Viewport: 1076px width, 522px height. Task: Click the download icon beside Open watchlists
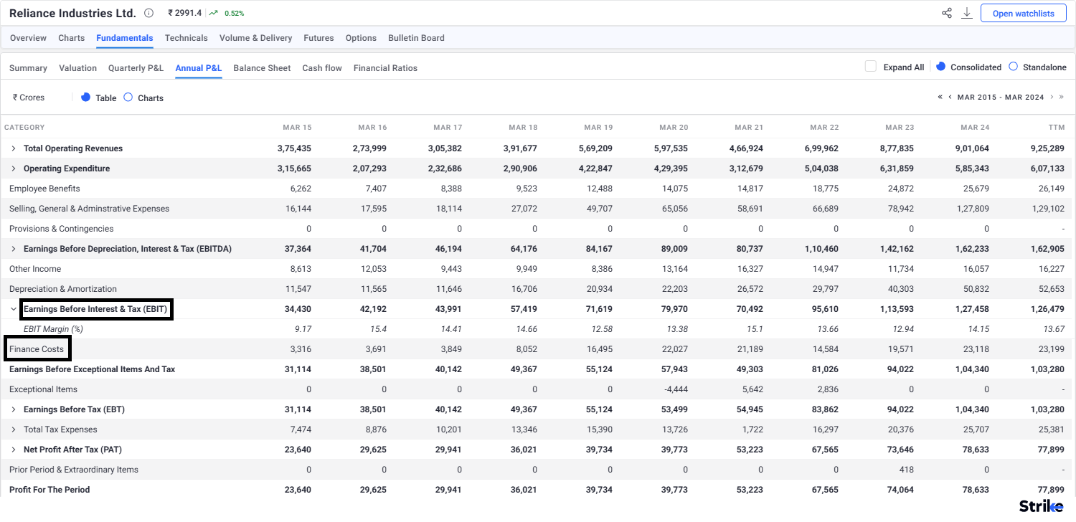(x=967, y=13)
